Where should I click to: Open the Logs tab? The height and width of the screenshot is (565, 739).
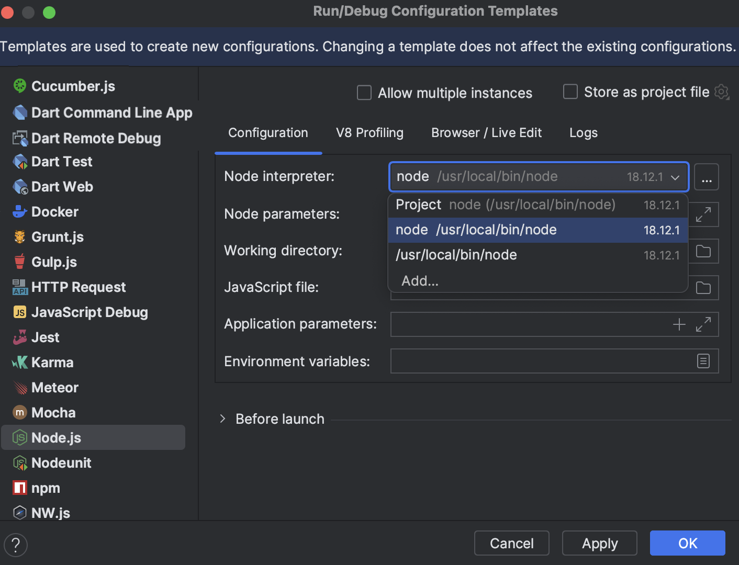coord(583,133)
